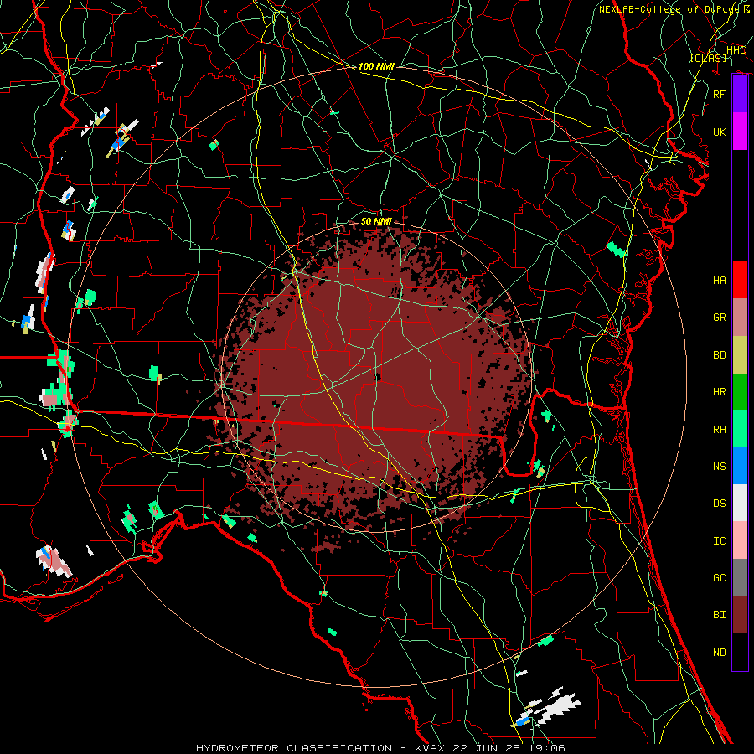Click the '50 NMI' range ring label
754x754 pixels.
point(376,221)
